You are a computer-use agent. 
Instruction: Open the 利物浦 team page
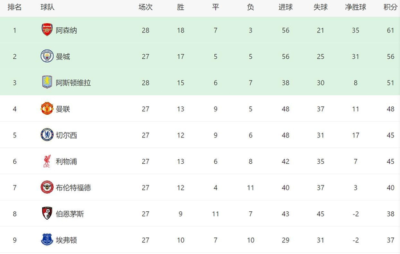66,161
